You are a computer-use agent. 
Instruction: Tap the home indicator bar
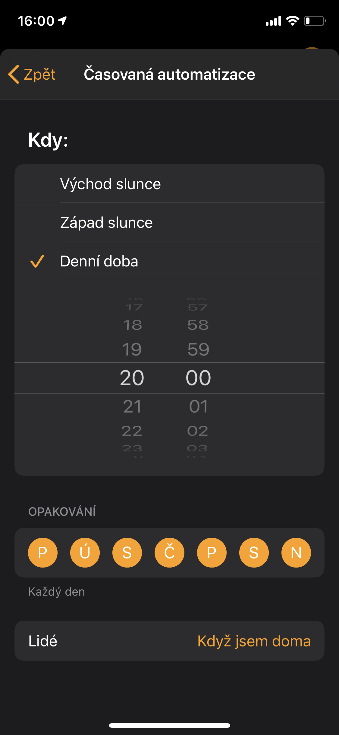(169, 725)
